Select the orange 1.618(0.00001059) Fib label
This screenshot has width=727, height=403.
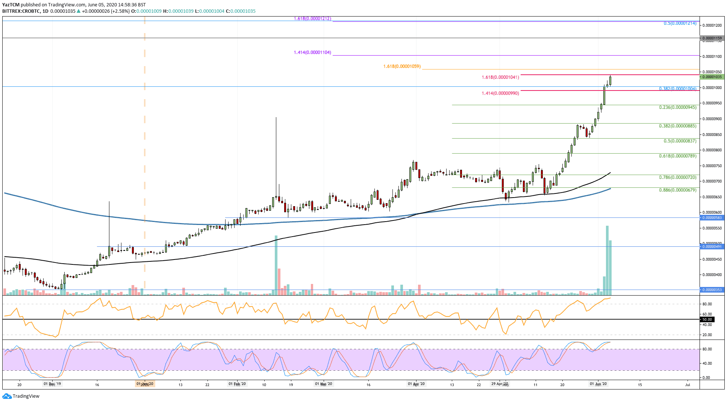point(402,66)
